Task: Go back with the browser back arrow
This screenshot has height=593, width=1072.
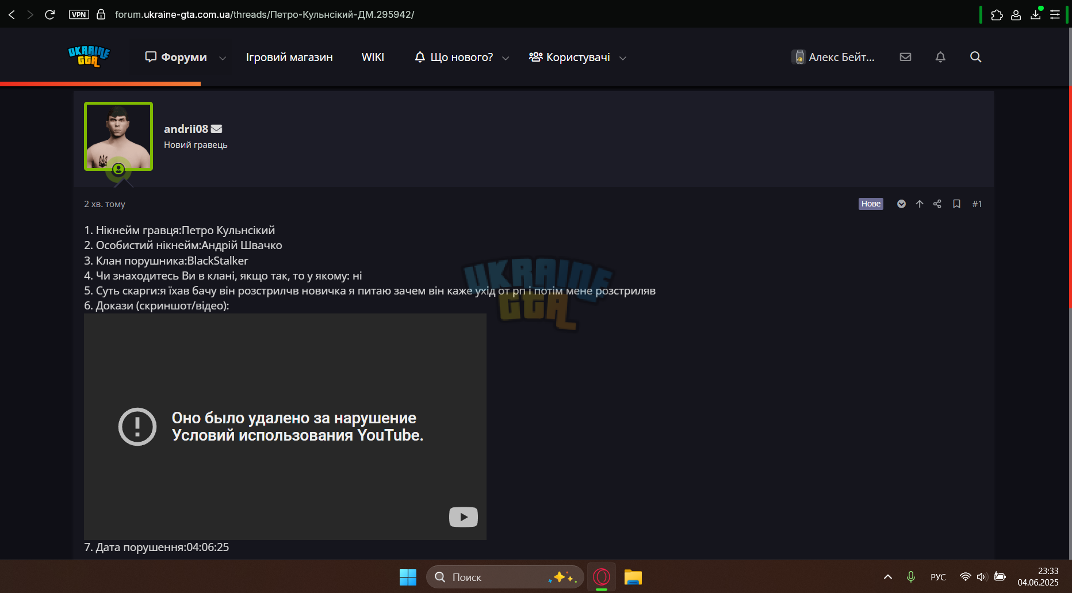Action: coord(12,14)
